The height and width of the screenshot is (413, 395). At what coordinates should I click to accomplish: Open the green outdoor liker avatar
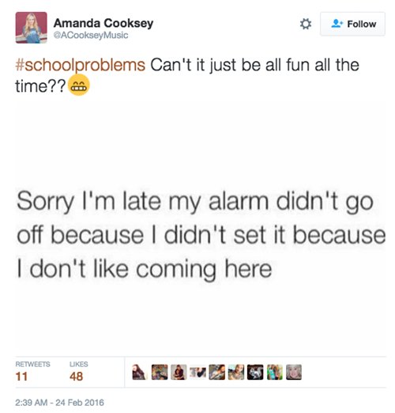pyautogui.click(x=275, y=372)
